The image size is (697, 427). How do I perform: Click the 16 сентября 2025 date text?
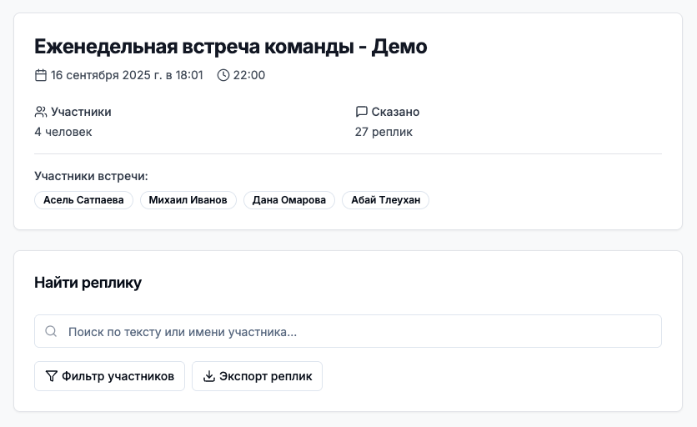[x=127, y=75]
